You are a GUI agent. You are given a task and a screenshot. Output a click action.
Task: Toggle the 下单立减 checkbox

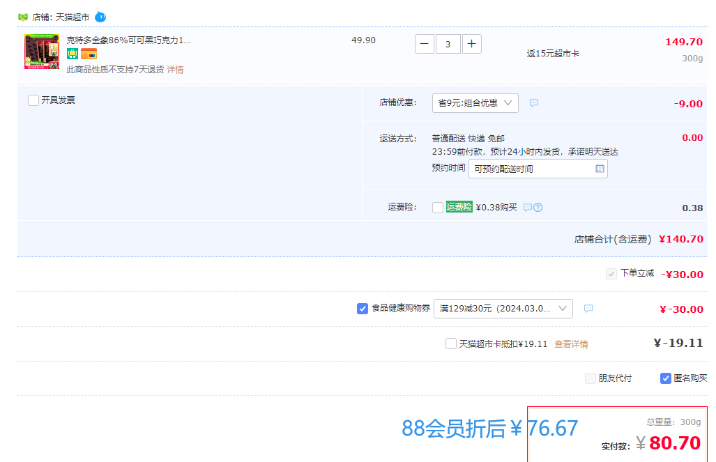[611, 274]
